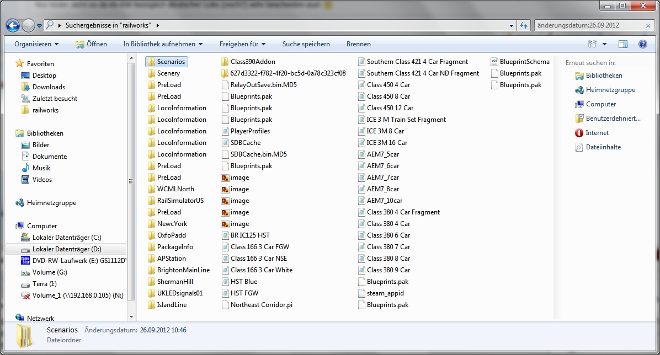Open the view options dropdown arrow
Screen dimensions: 660x355
tap(604, 44)
